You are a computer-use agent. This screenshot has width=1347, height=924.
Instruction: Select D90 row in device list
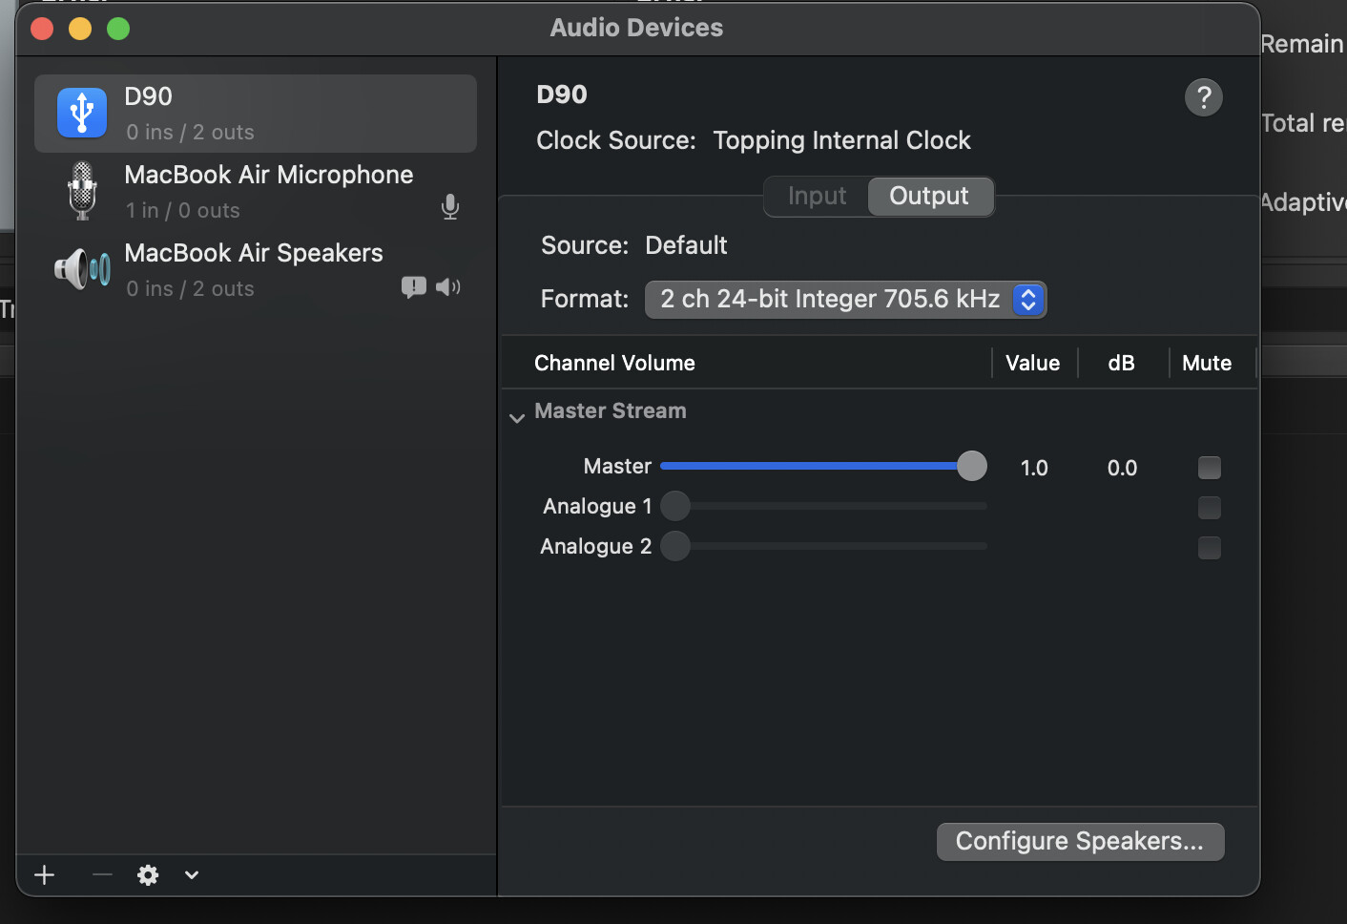256,114
